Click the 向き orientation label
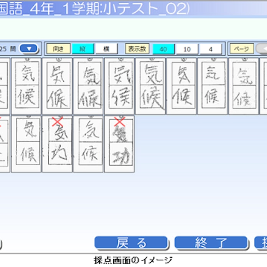Viewport: 267px width, 267px height. (x=59, y=49)
